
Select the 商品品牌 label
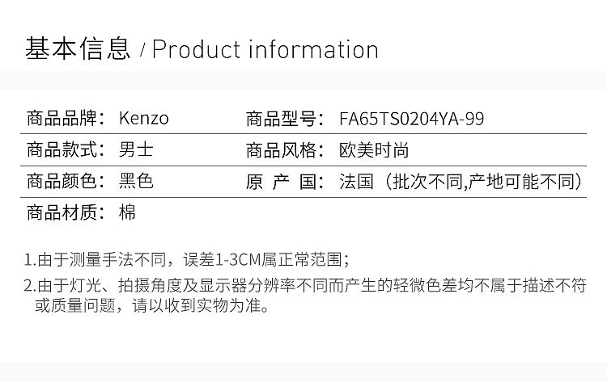[x=66, y=119]
